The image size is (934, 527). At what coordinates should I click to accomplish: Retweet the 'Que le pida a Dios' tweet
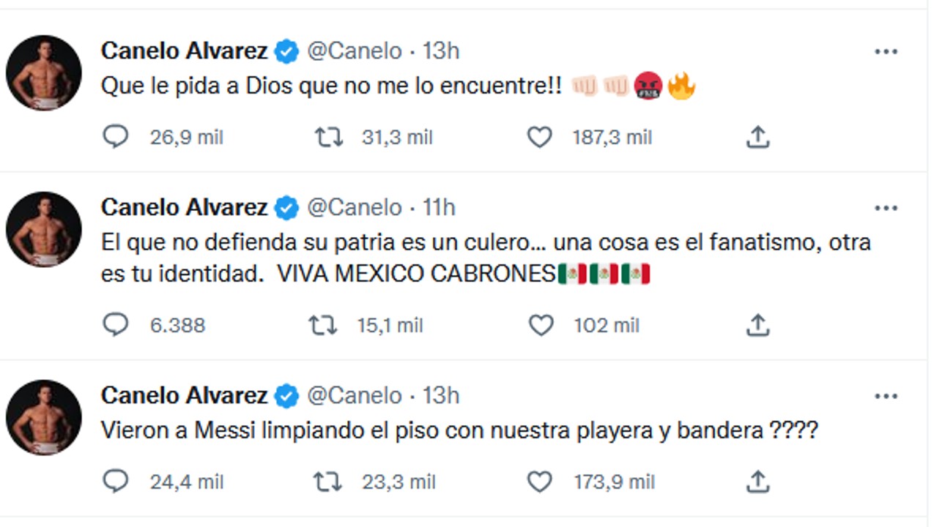click(x=329, y=137)
